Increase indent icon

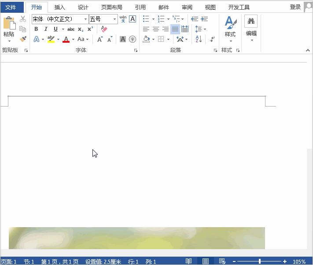[204, 19]
